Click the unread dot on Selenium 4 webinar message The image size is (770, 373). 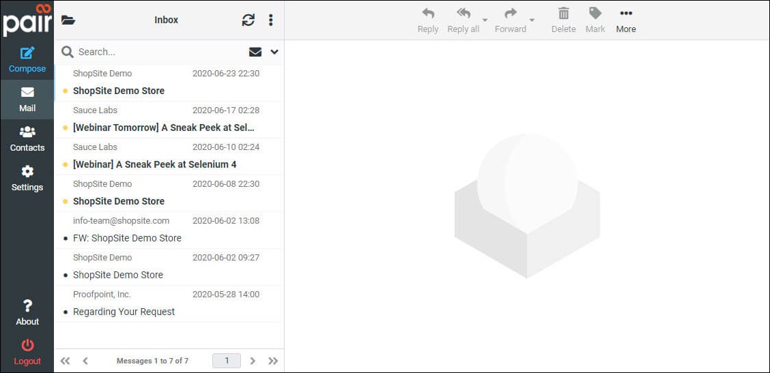click(66, 164)
